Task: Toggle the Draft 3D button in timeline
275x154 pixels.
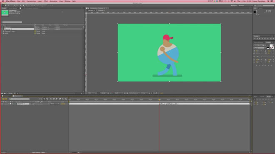Action: tap(47, 99)
